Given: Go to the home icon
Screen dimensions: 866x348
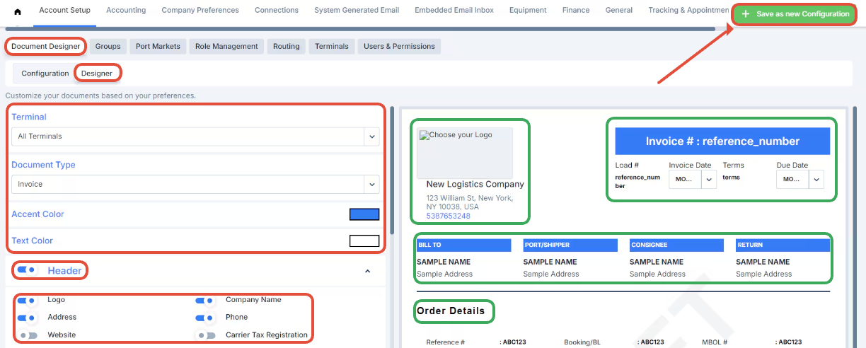Looking at the screenshot, I should [18, 11].
